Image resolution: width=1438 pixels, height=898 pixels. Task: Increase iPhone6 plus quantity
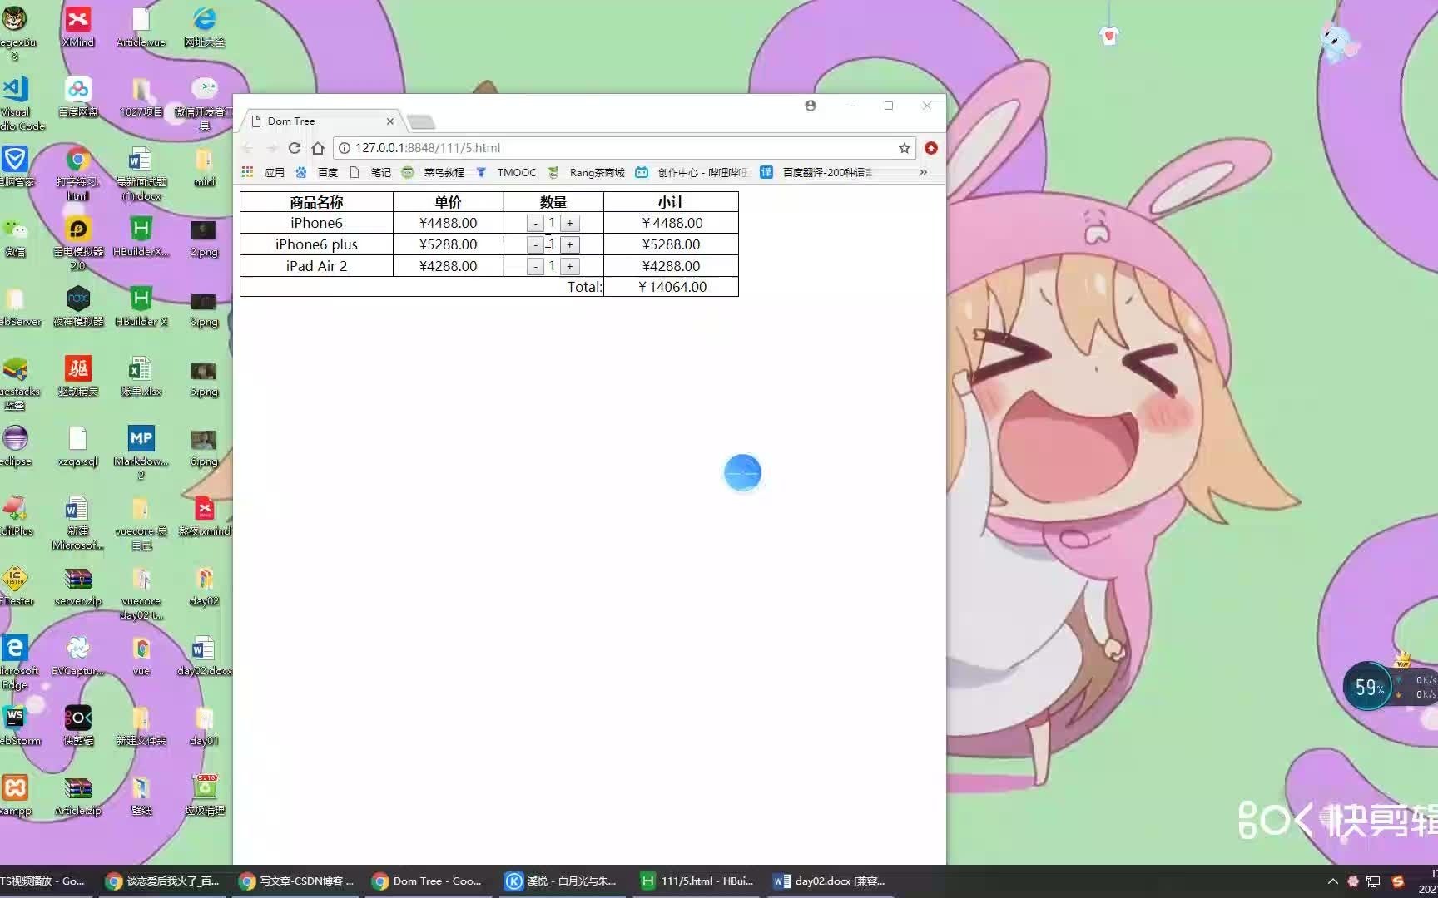tap(569, 245)
